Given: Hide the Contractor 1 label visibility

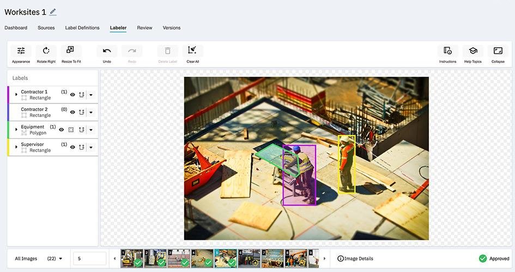Looking at the screenshot, I should point(72,95).
